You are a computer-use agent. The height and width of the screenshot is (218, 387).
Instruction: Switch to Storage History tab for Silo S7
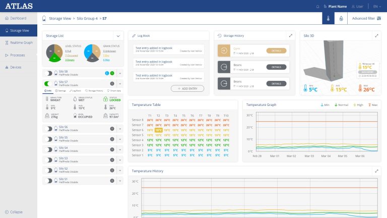point(92,91)
